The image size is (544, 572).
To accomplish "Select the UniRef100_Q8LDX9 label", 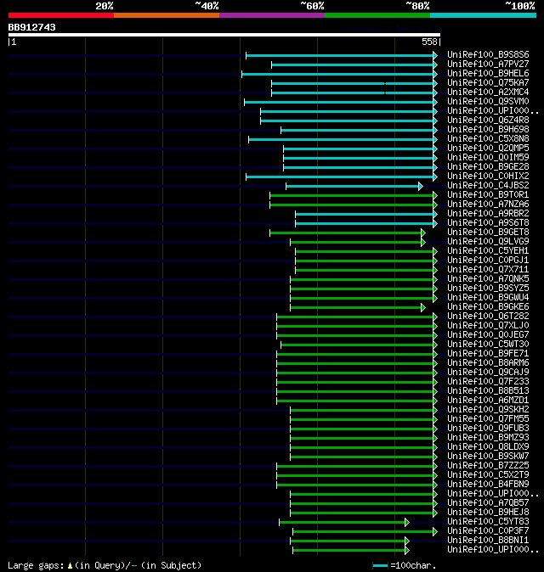I will tap(488, 447).
